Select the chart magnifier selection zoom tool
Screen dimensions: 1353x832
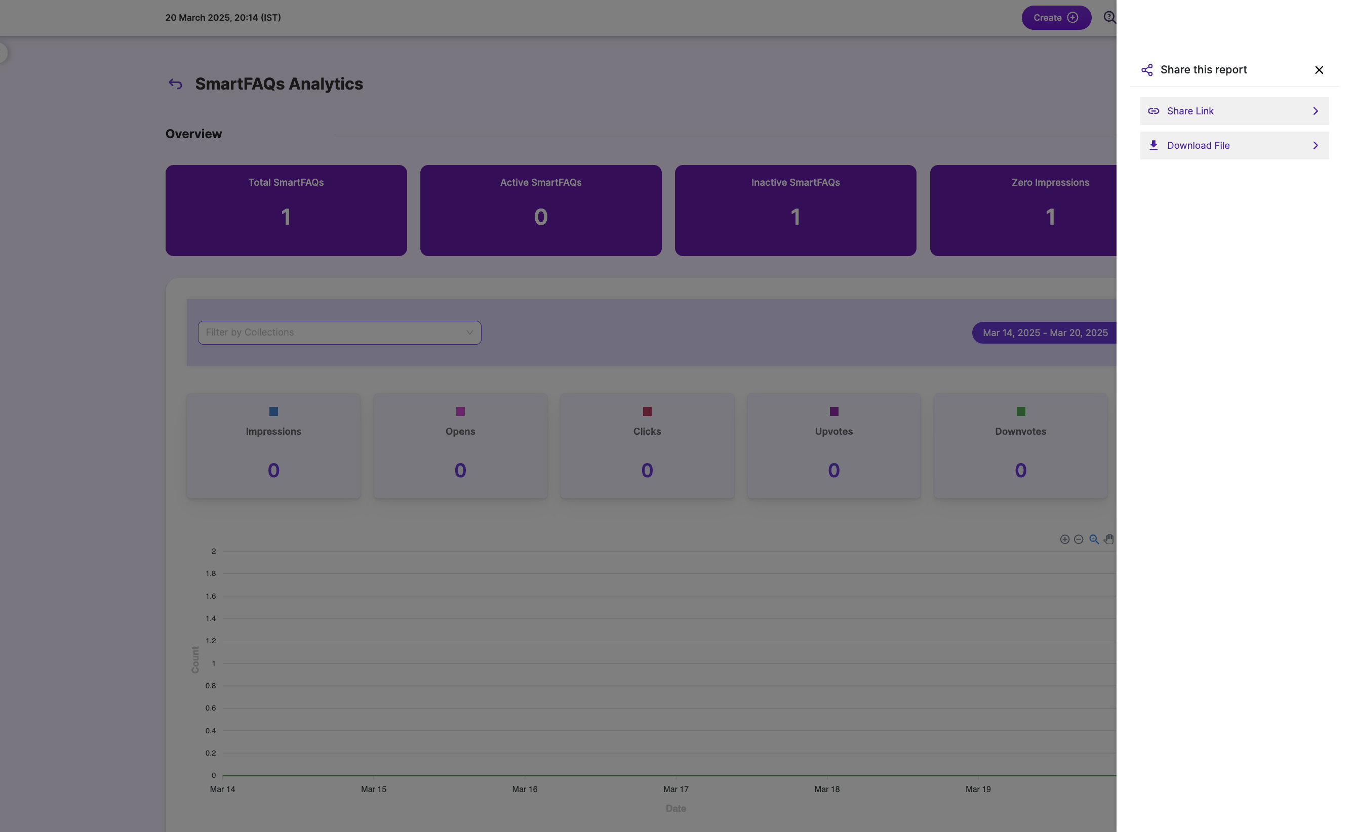pyautogui.click(x=1094, y=539)
